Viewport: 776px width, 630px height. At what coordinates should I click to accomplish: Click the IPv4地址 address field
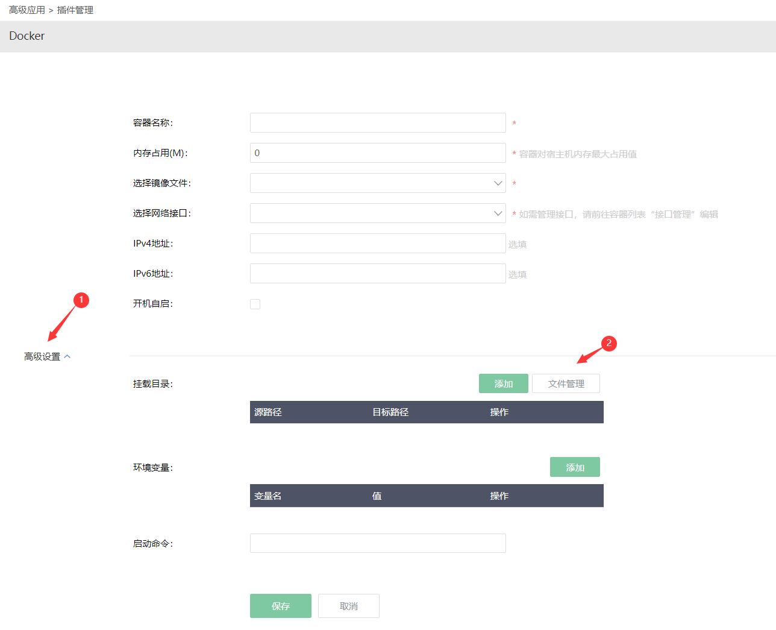click(377, 243)
